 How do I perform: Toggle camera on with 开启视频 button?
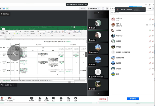10,99
